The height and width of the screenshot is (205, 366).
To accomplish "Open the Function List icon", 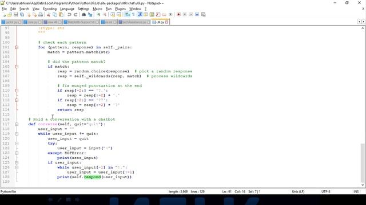I will pos(158,14).
